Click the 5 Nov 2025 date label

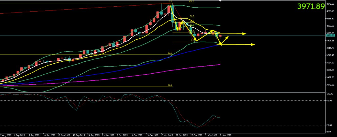click(x=226, y=135)
